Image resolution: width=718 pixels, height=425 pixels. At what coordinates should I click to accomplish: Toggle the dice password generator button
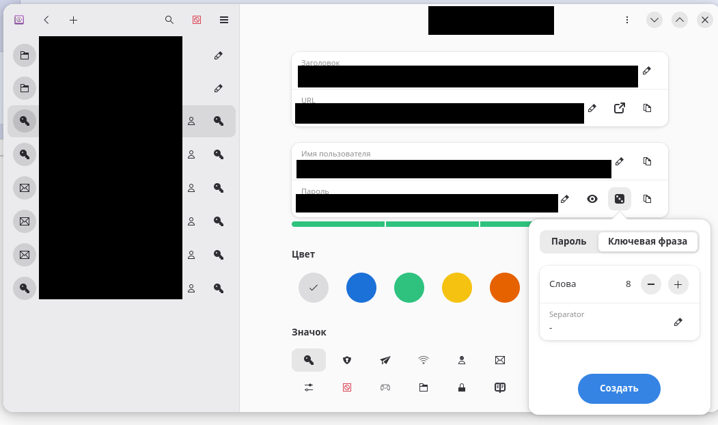620,199
